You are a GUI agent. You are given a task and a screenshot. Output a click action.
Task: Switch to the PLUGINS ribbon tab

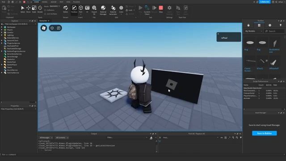pos(76,2)
